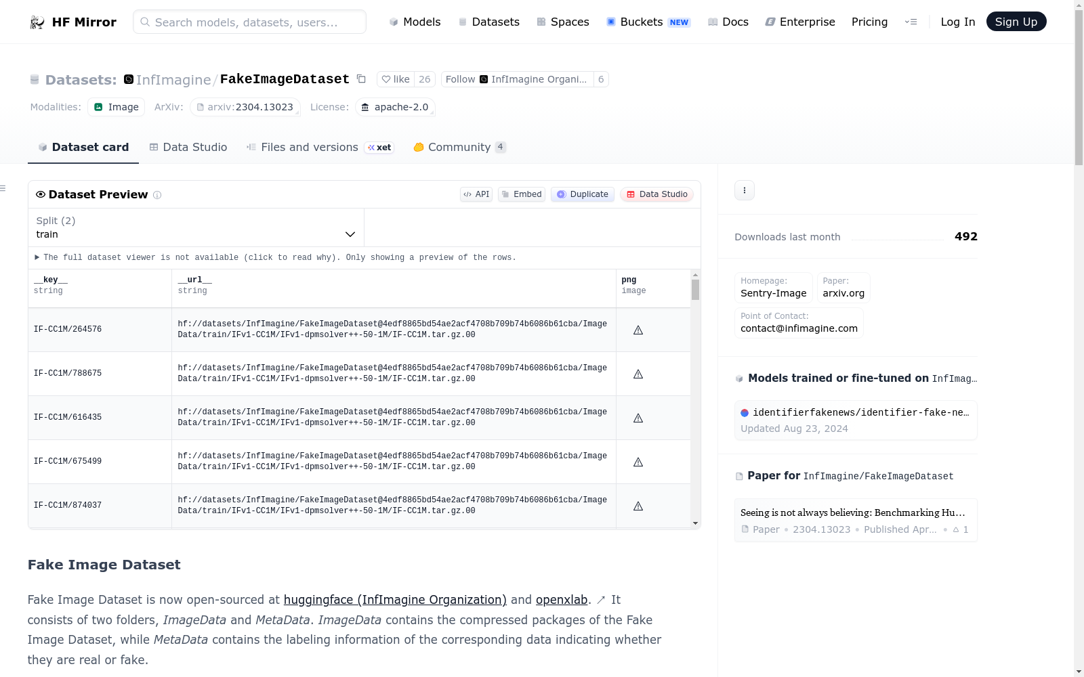Click the HF Mirror logo icon
Image resolution: width=1084 pixels, height=677 pixels.
coord(37,22)
